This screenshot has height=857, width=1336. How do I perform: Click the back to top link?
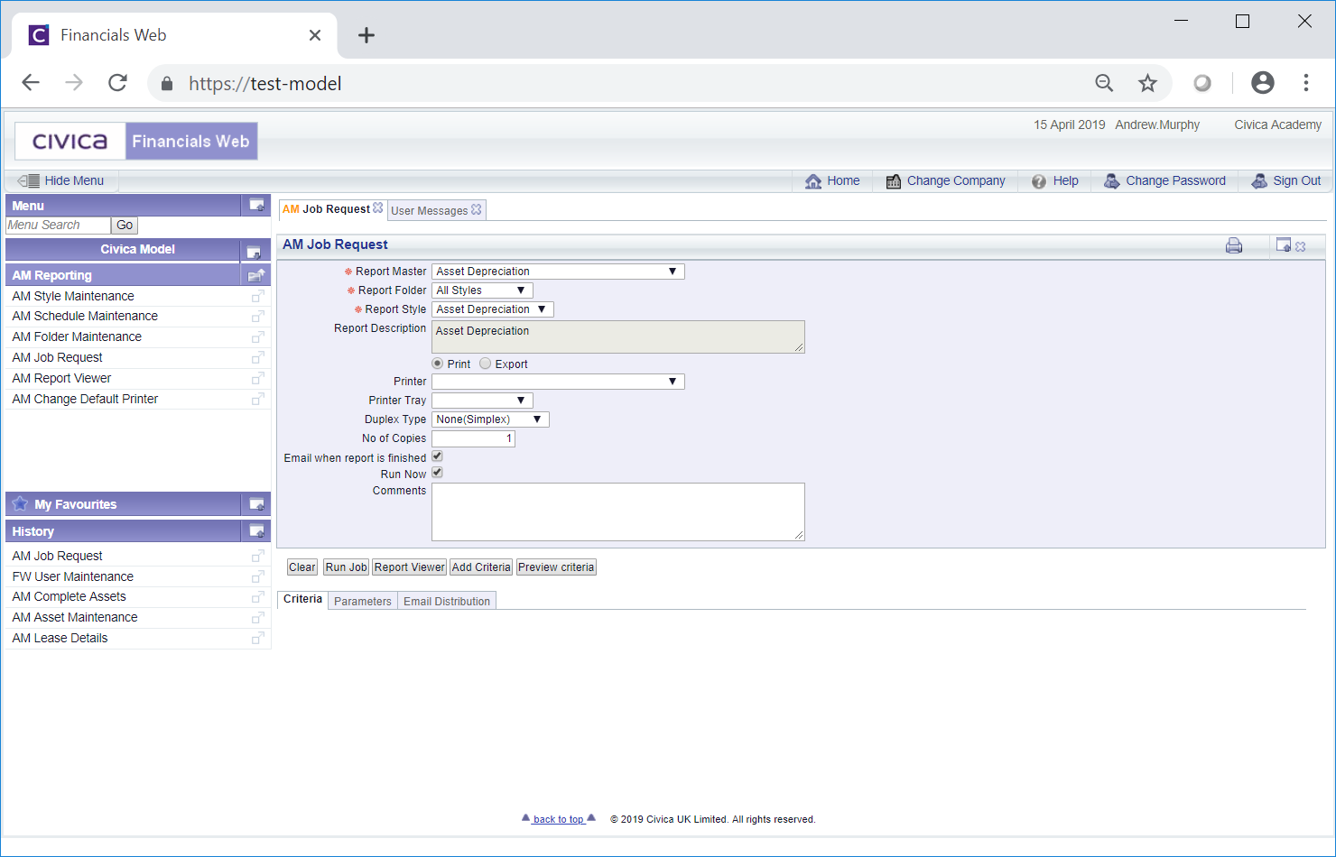[x=559, y=819]
